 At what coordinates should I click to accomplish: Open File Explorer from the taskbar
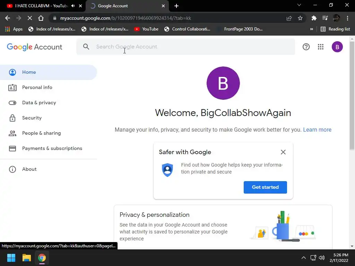[x=26, y=258]
